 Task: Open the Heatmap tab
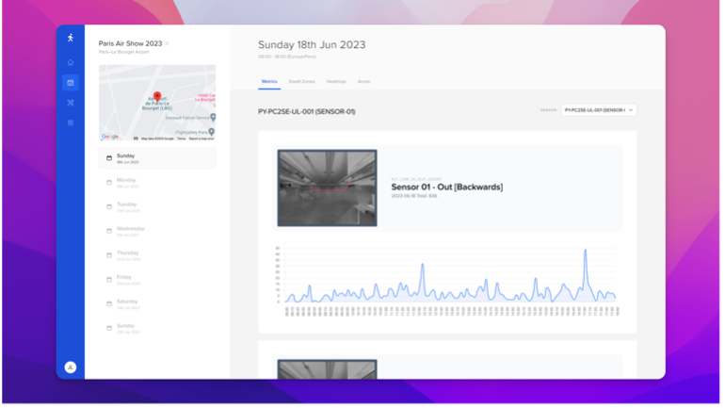click(x=336, y=82)
